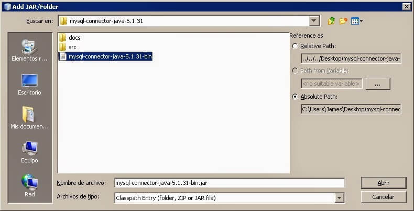Click the Absolute Path text field
This screenshot has height=211, width=414.
351,109
